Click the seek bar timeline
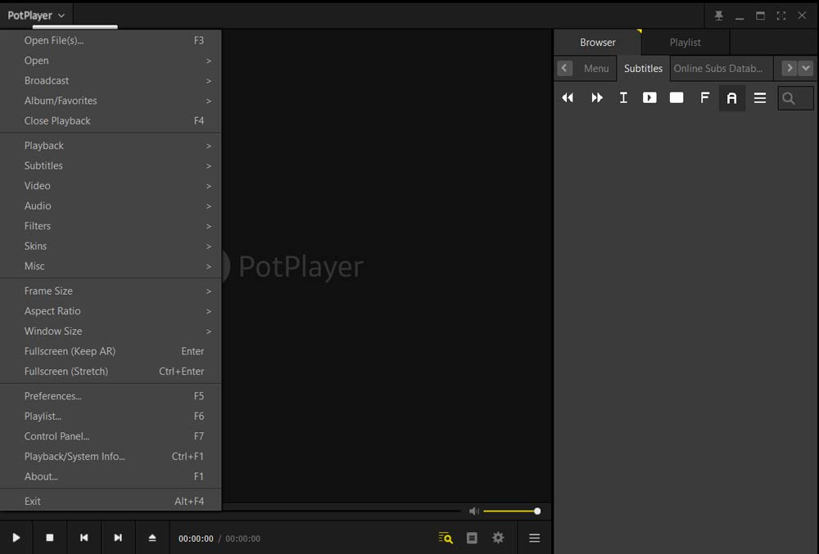Image resolution: width=819 pixels, height=554 pixels. tap(342, 511)
